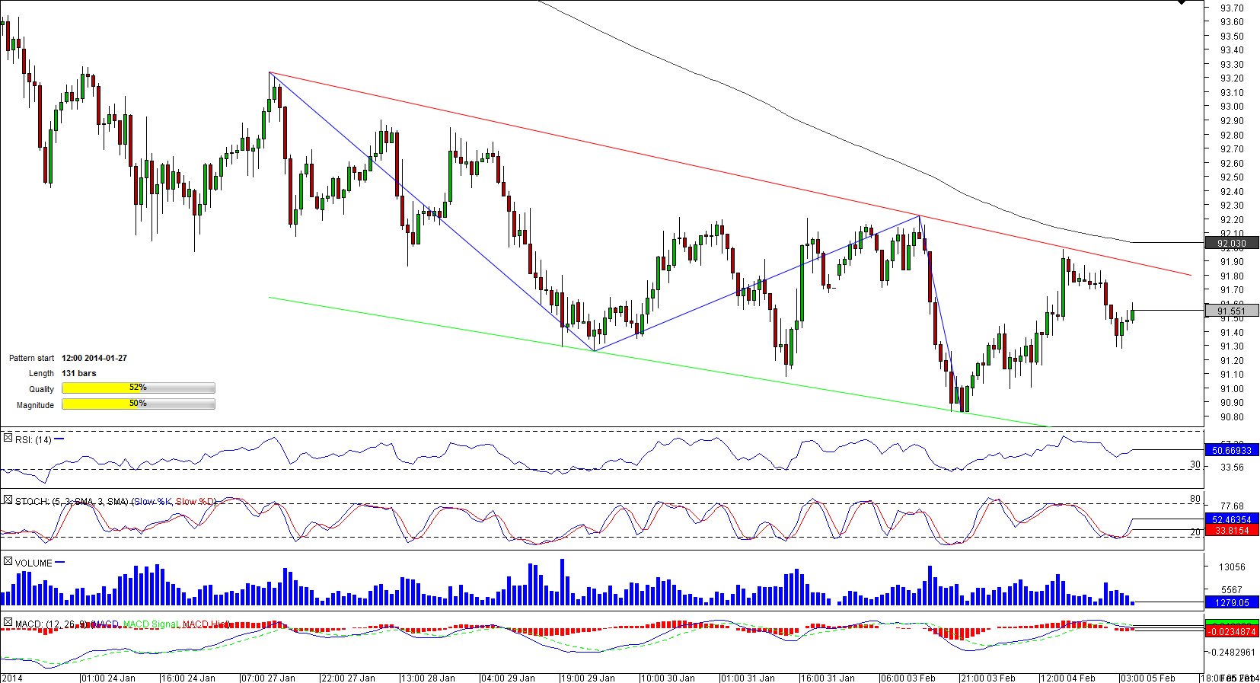Click the black marker at chart top-right
This screenshot has height=683, width=1260.
coord(1182,3)
